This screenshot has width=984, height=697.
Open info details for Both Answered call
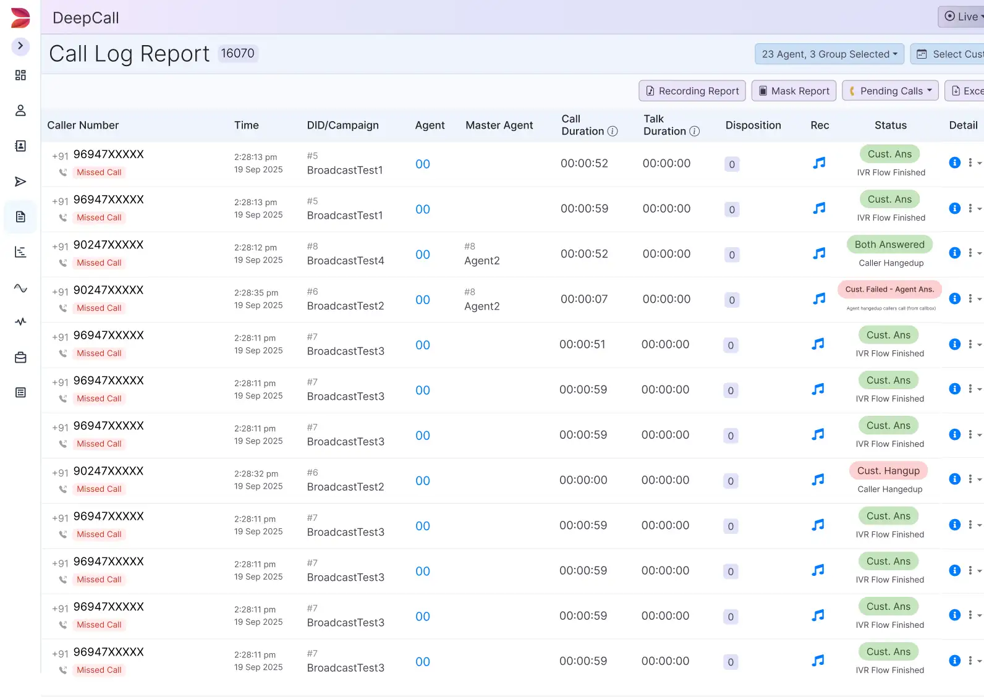tap(954, 253)
